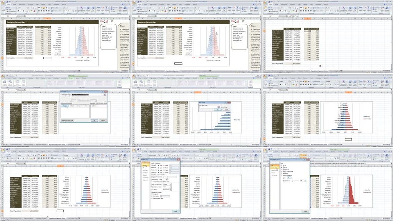The width and height of the screenshot is (393, 221).
Task: Open Color dropdown in Format Data Series dialog
Action: point(289,178)
